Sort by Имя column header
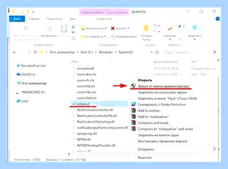Viewport: 228px width, 169px height. coord(74,62)
